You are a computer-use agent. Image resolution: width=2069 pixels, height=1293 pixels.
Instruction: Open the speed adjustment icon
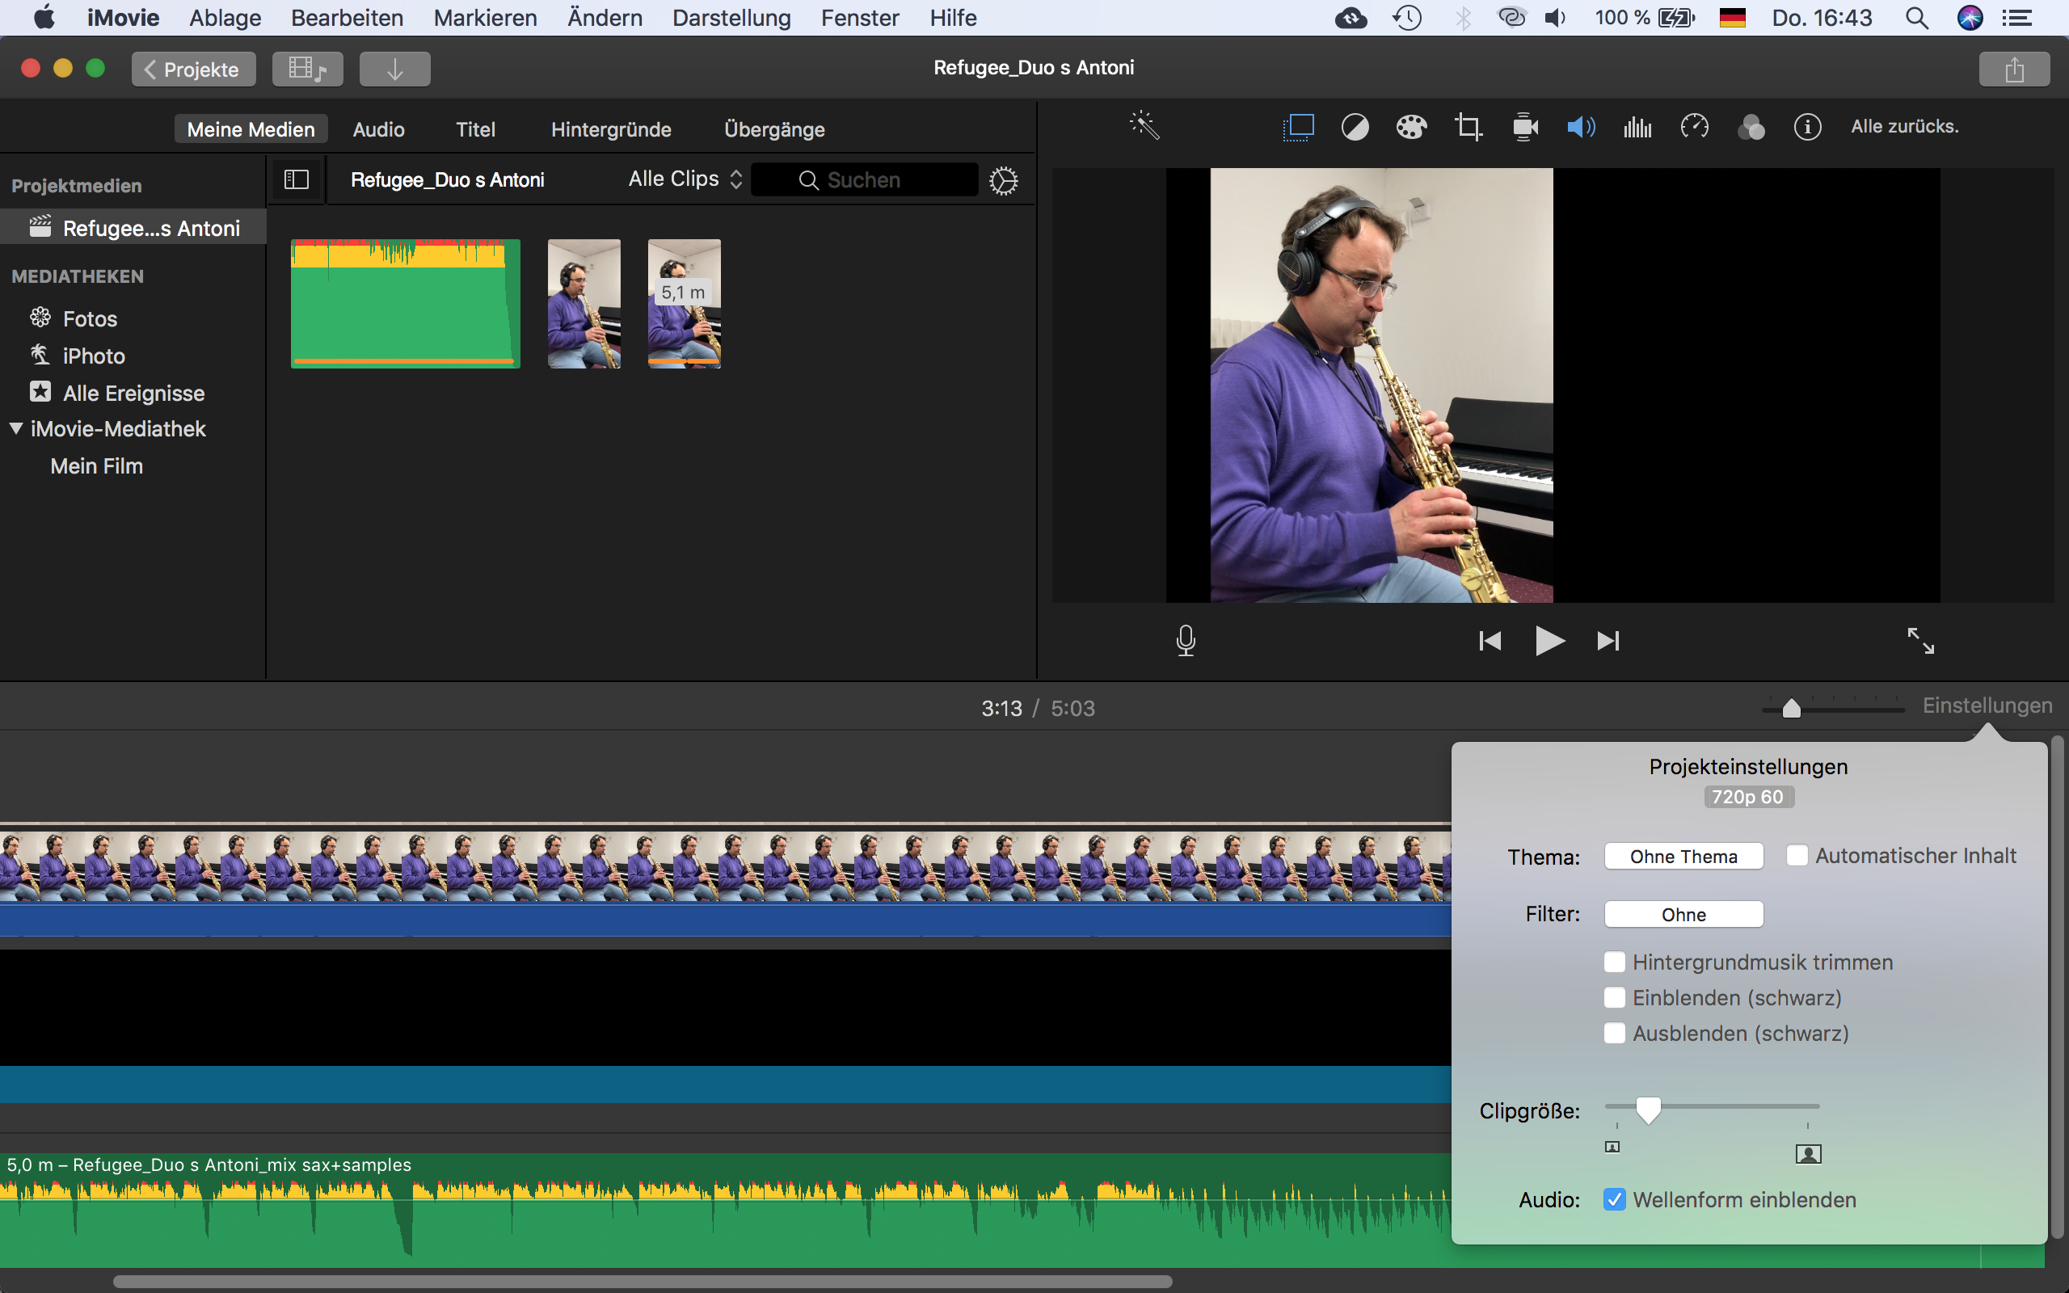click(x=1694, y=128)
